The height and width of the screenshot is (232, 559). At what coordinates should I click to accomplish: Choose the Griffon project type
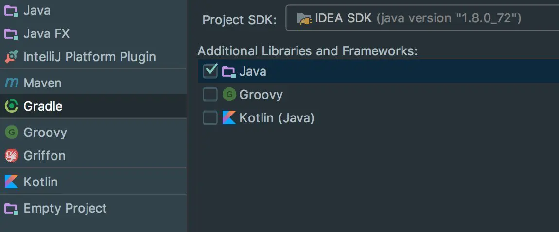44,156
